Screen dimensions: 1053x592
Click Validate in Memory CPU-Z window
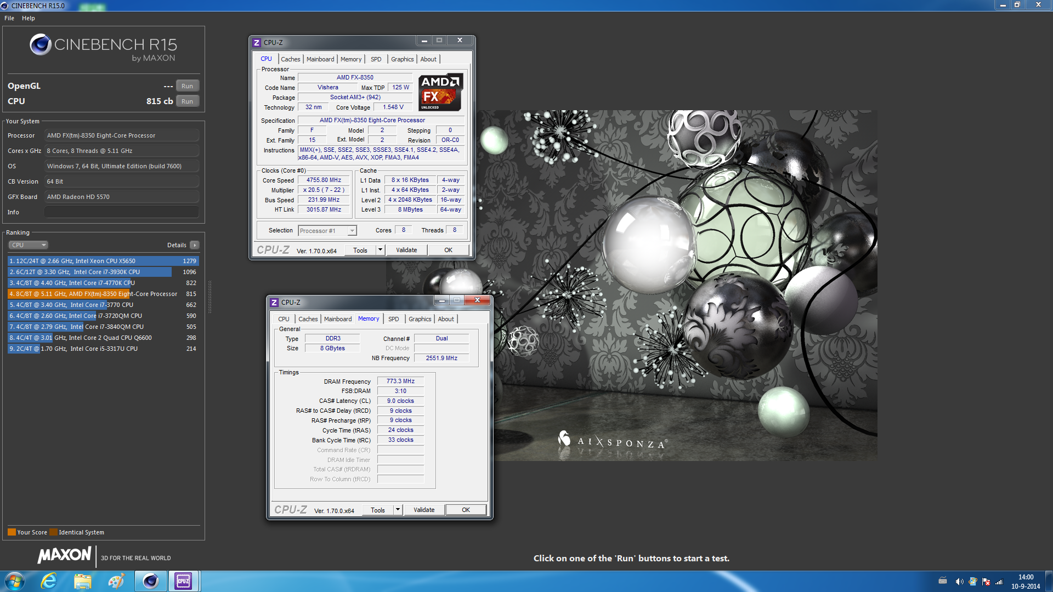[424, 510]
